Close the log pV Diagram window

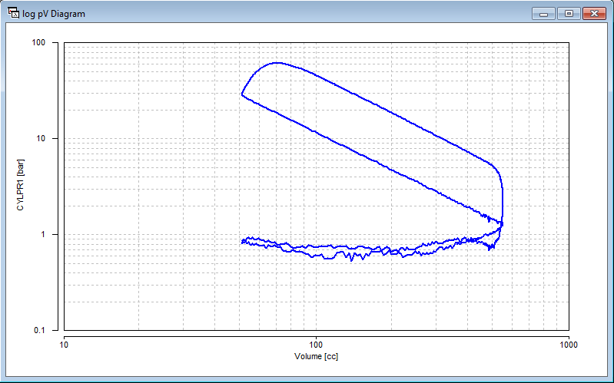pyautogui.click(x=594, y=13)
